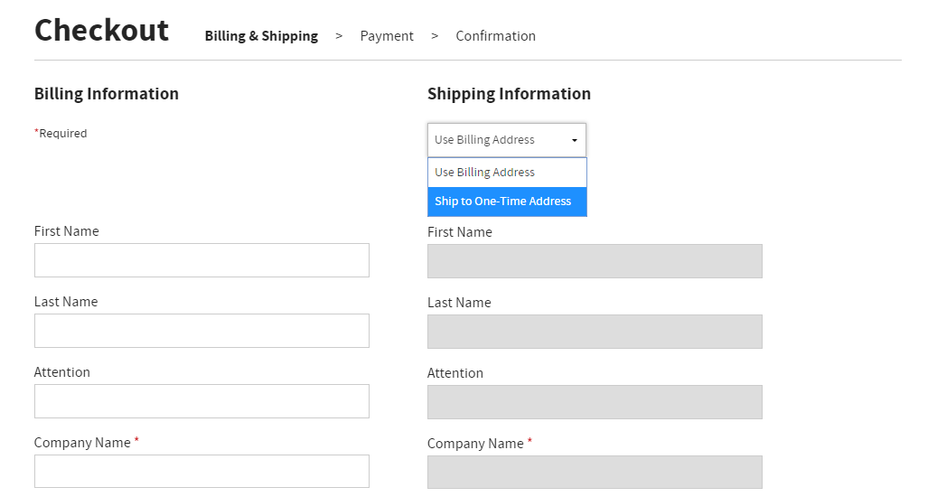Click the arrow separator before Payment

339,36
